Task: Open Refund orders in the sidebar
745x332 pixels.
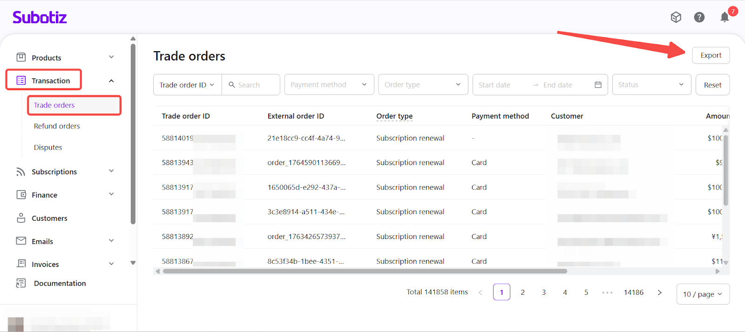Action: (57, 126)
